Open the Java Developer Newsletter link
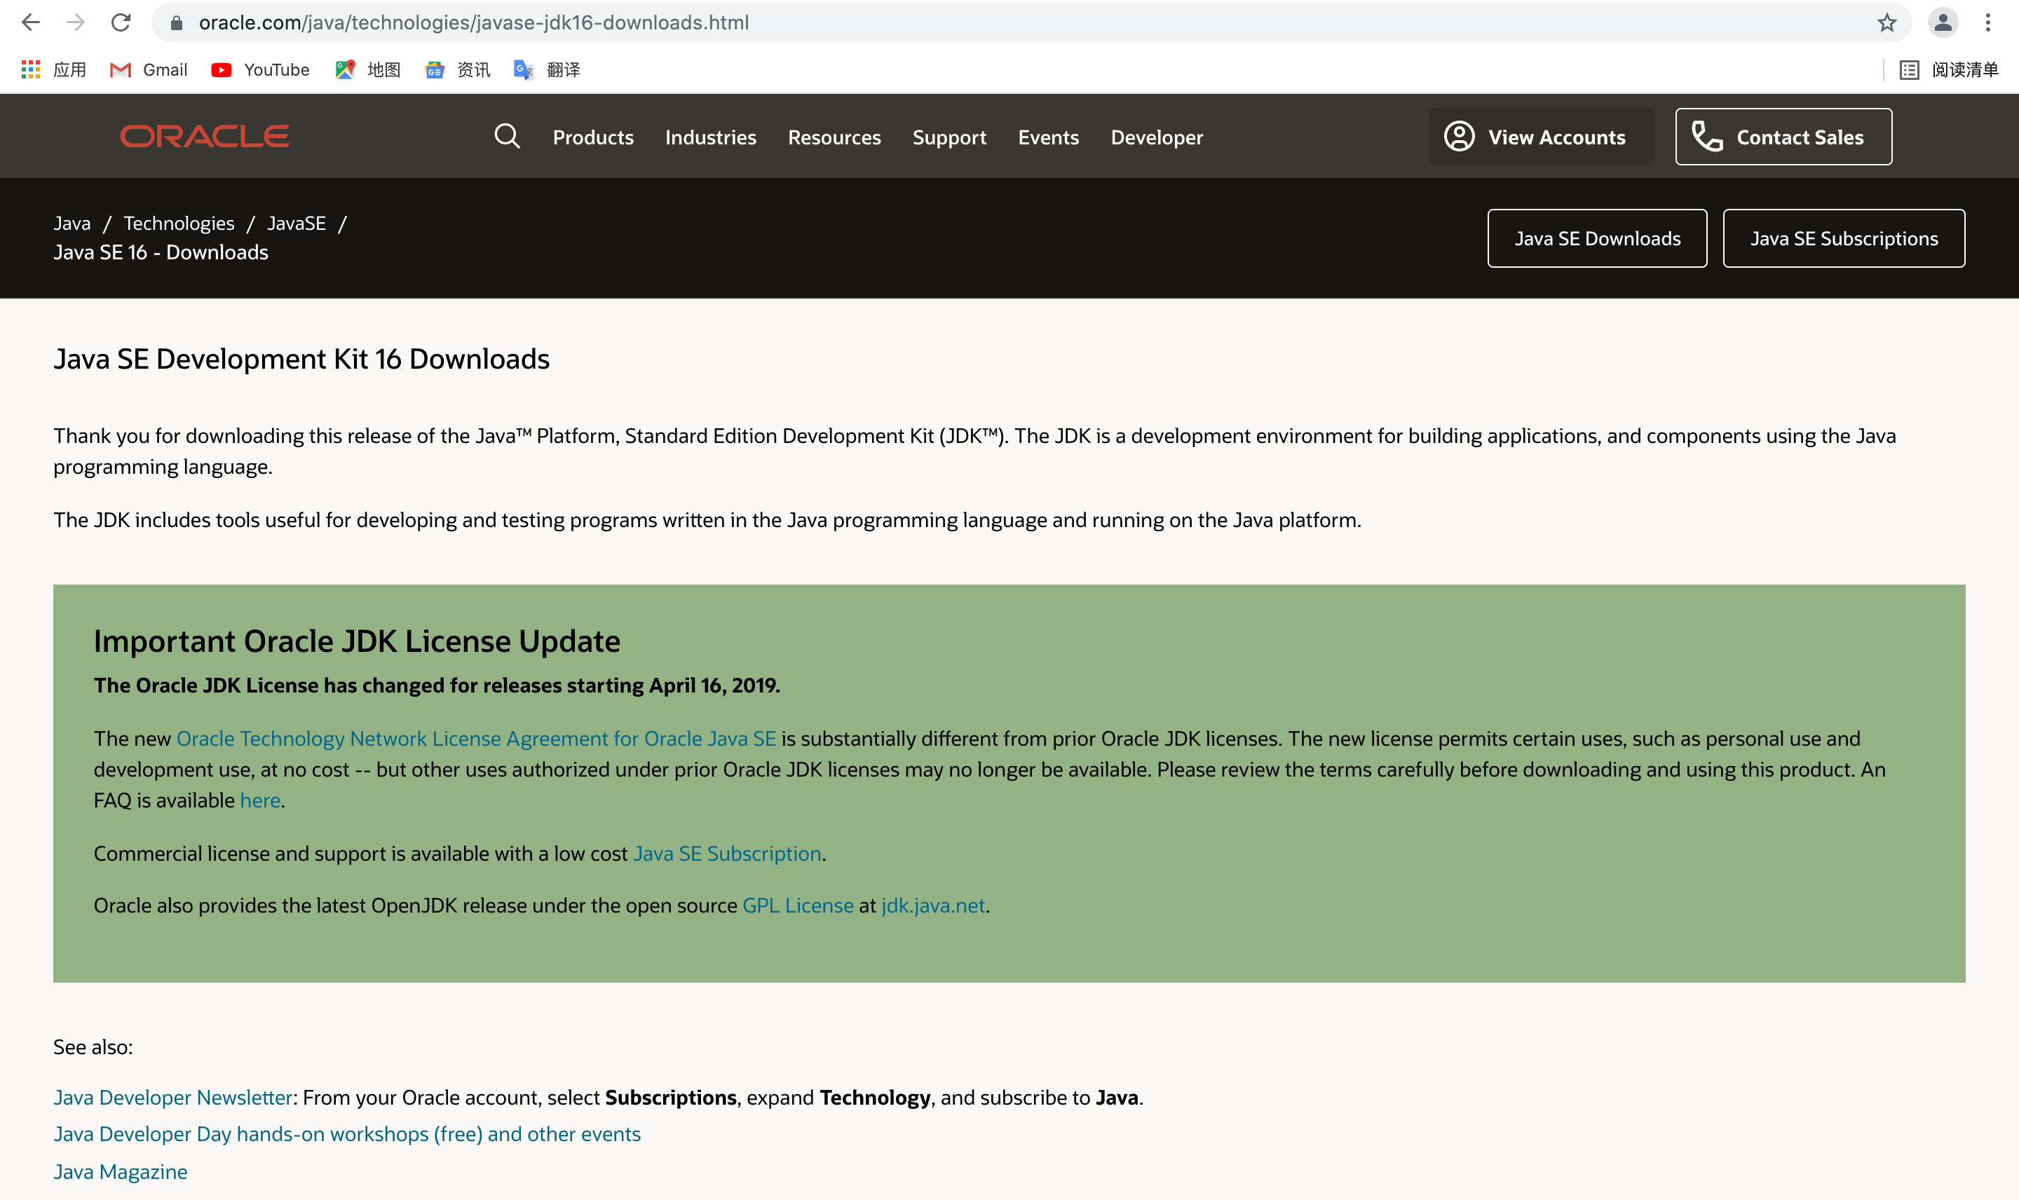This screenshot has width=2019, height=1200. 173,1097
